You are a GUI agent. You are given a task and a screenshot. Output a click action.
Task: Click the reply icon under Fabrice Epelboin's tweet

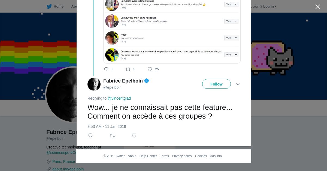(x=90, y=135)
